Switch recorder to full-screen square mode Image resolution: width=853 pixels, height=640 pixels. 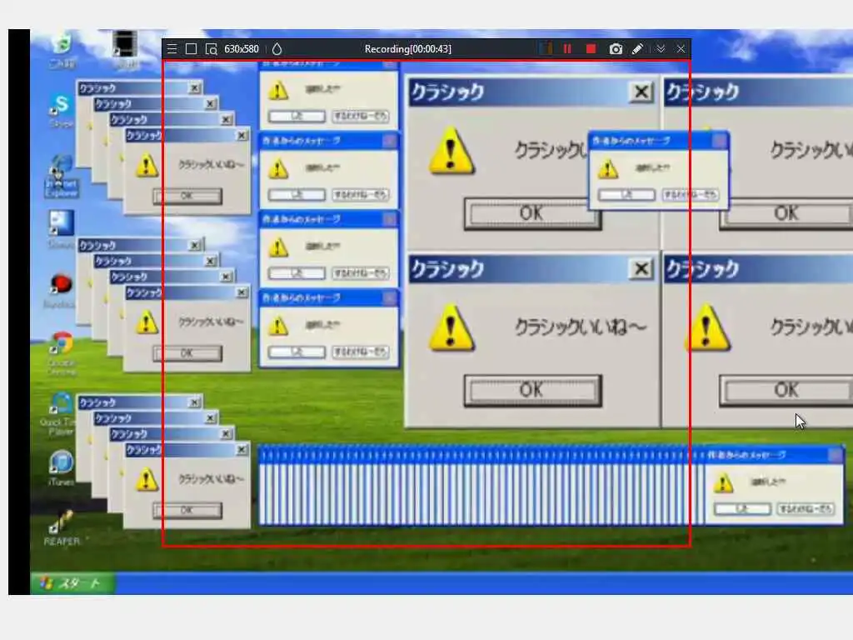(x=191, y=49)
